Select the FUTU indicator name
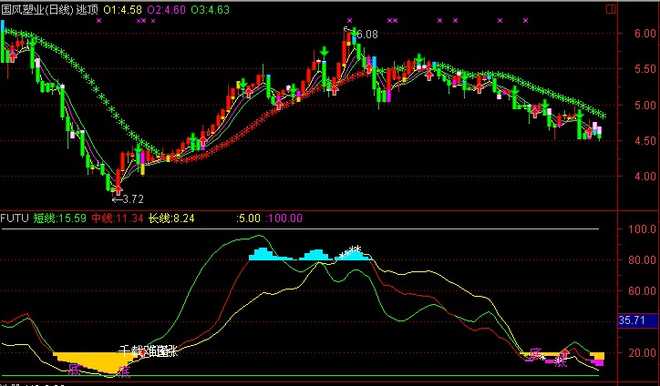The image size is (660, 386). point(15,218)
